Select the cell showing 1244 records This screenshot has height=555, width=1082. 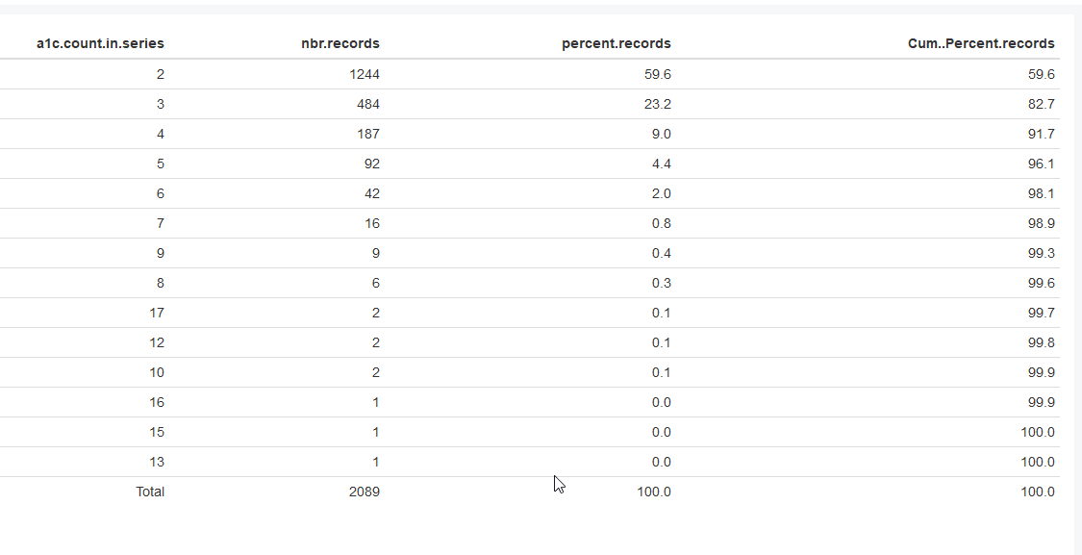(x=365, y=74)
